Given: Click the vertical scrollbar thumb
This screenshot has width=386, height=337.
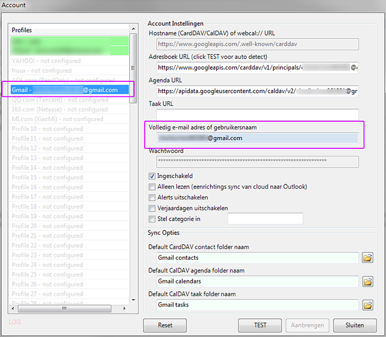Looking at the screenshot, I should click(x=133, y=68).
